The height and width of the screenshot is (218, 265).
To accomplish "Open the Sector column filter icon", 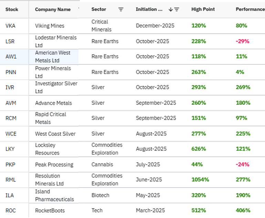I will 121,10.
